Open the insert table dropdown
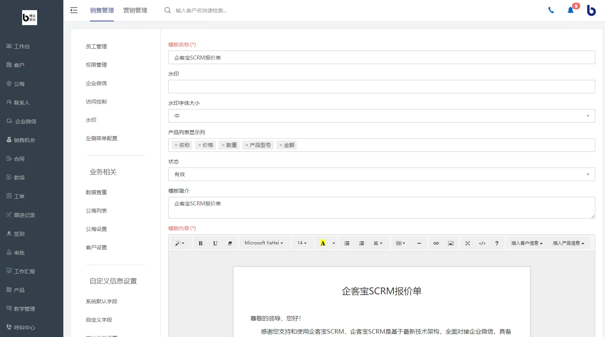Image resolution: width=605 pixels, height=337 pixels. pos(401,243)
